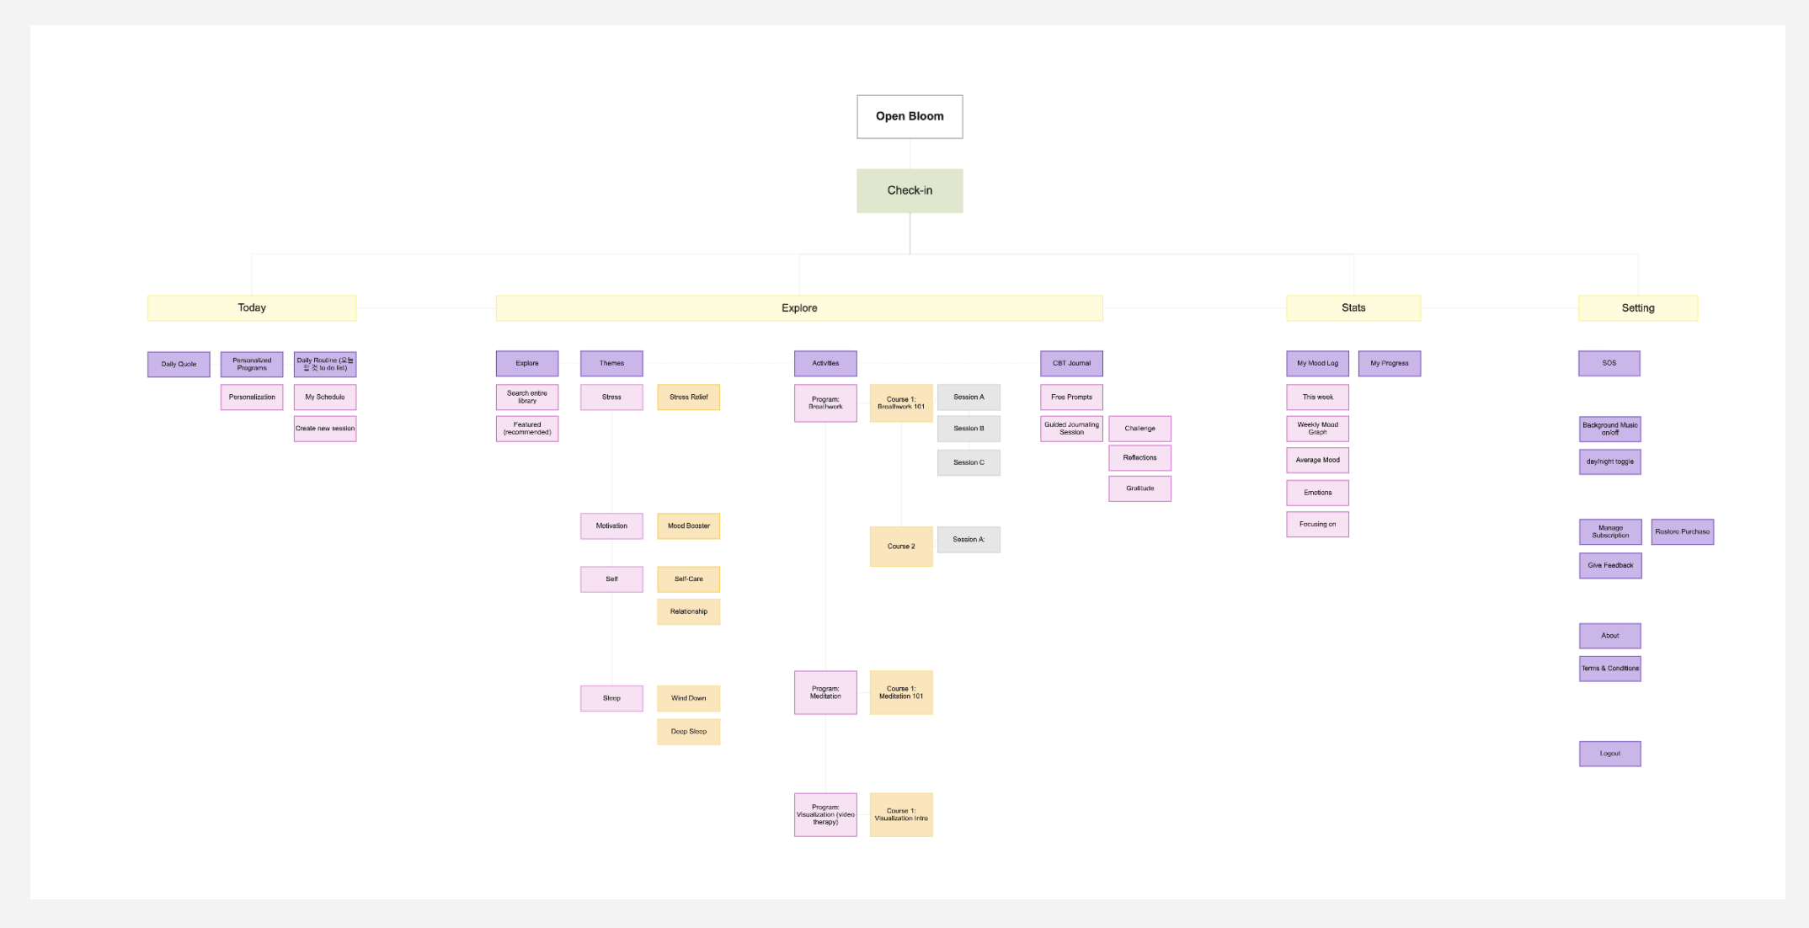The height and width of the screenshot is (928, 1809).
Task: Select the Weekly Mood Graph node
Action: tap(1317, 429)
